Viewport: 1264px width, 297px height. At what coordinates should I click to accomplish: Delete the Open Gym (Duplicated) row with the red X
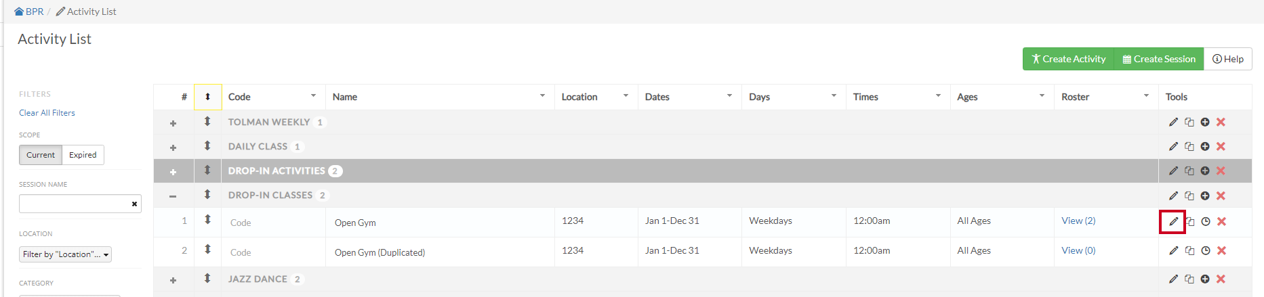tap(1221, 250)
